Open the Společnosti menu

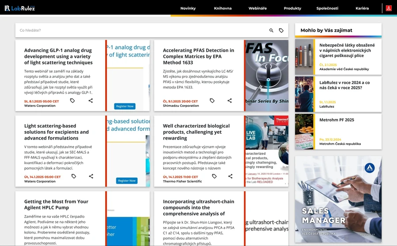(x=327, y=8)
